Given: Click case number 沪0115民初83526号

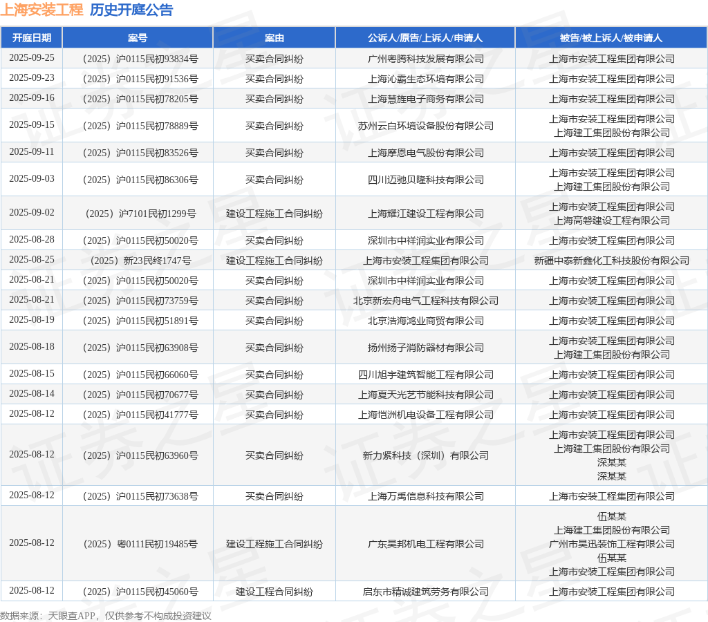Looking at the screenshot, I should [x=140, y=153].
